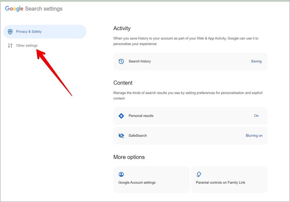Open the SafeSearch row label
The image size is (290, 202).
point(137,136)
